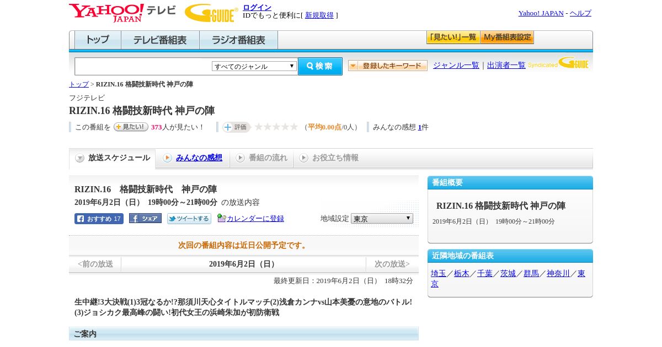Open the テレビ番組表 tab
662x347 pixels.
coord(160,40)
